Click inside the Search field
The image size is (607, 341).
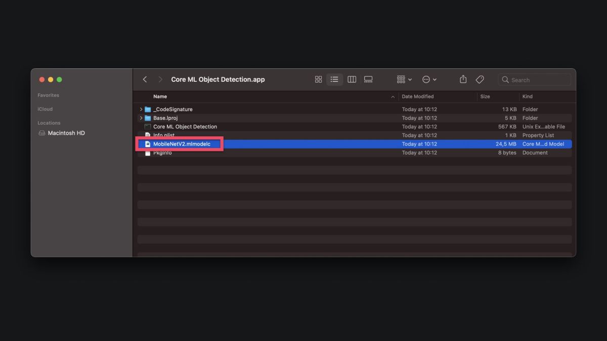[535, 80]
